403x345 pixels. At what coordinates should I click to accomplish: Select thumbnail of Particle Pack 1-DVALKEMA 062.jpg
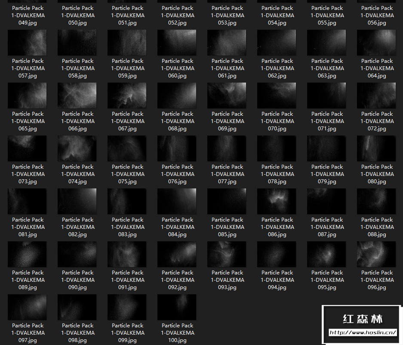click(x=277, y=43)
